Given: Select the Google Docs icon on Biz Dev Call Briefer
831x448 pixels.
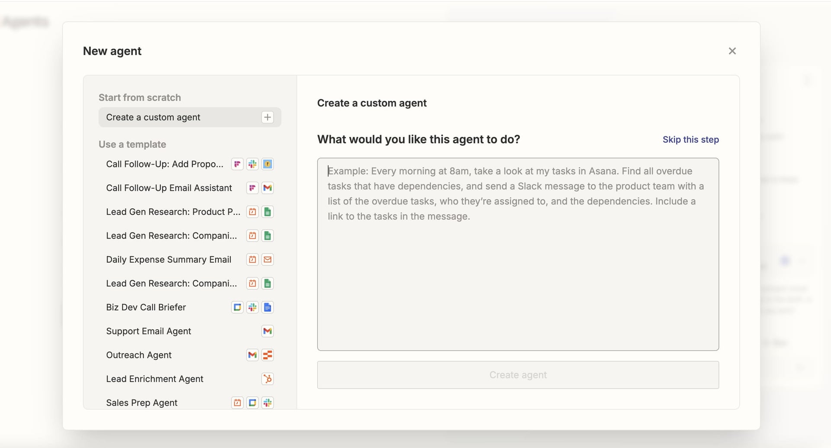Looking at the screenshot, I should tap(267, 307).
